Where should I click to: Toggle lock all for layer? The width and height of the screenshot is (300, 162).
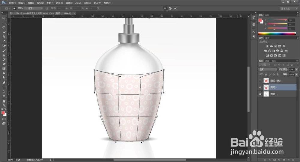click(x=277, y=74)
